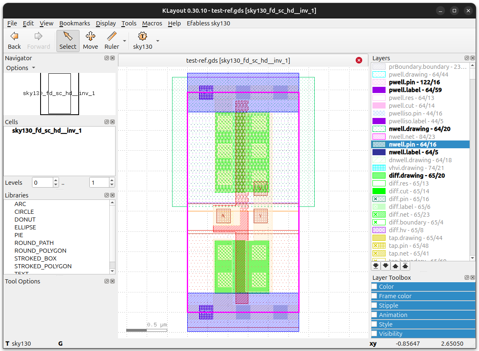Move selected layer up one step
The height and width of the screenshot is (351, 479).
395,266
